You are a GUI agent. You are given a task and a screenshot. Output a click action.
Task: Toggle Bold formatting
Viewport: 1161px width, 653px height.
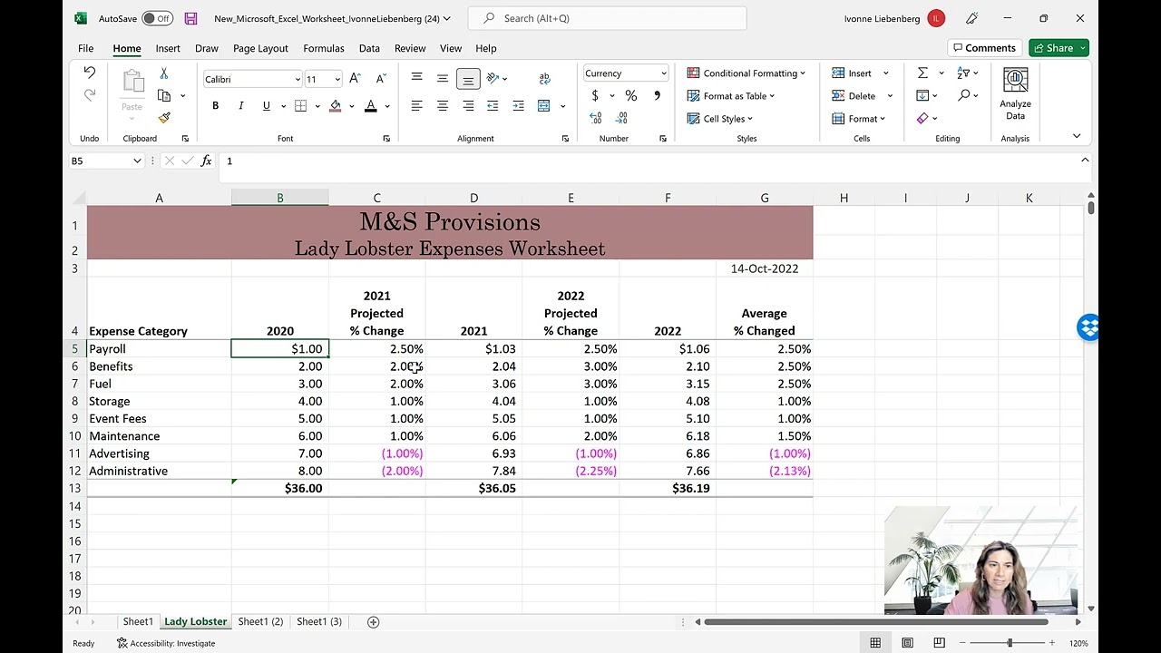pyautogui.click(x=215, y=106)
